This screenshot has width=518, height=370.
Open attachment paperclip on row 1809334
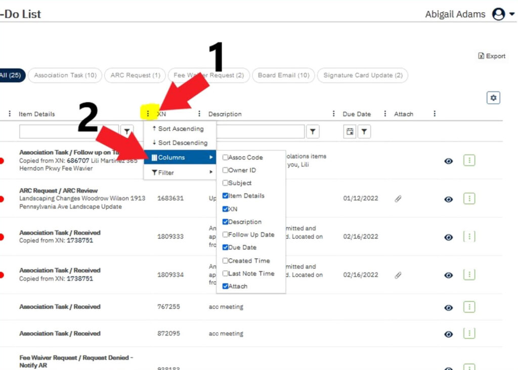coord(398,275)
